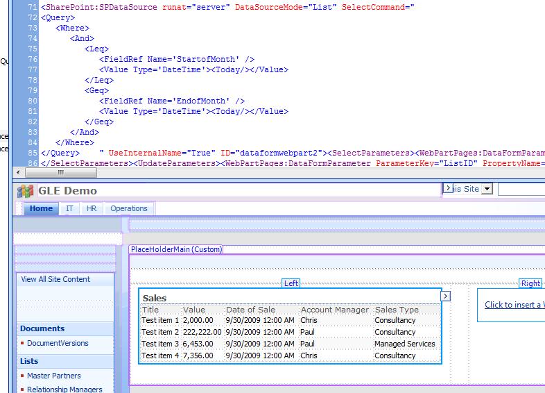Click the View All Site Content link
Viewport: 545px width, 393px height.
coord(55,279)
